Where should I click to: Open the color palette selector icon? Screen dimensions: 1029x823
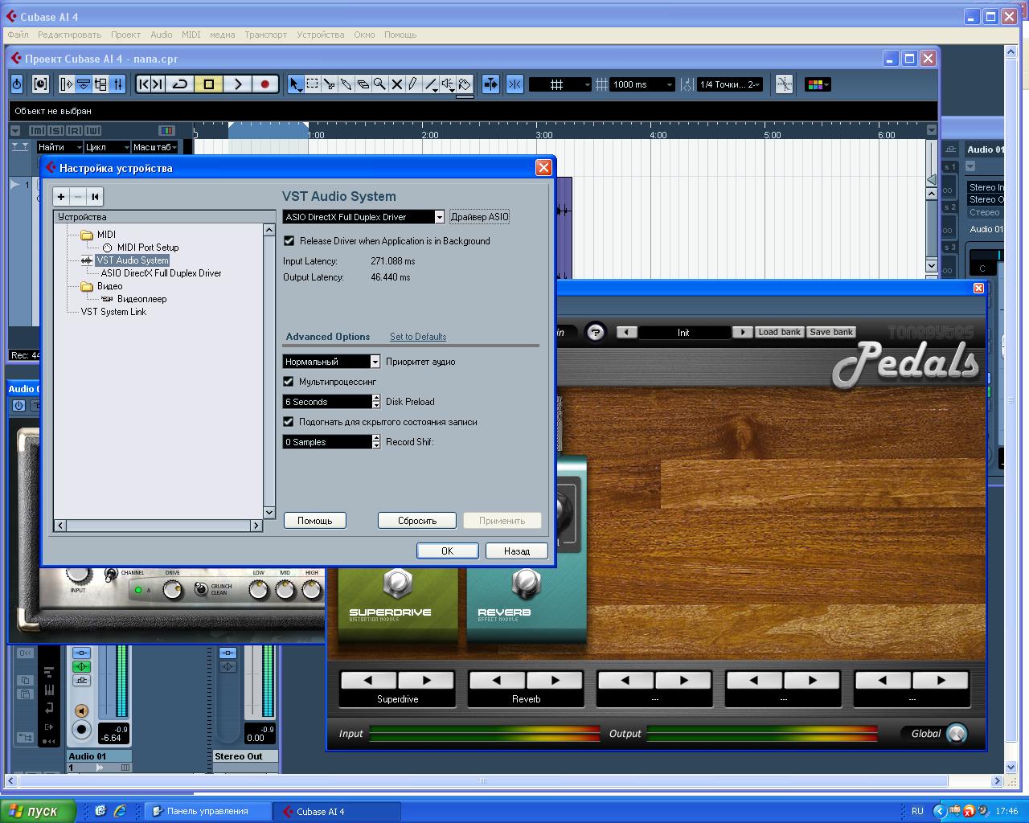point(818,84)
